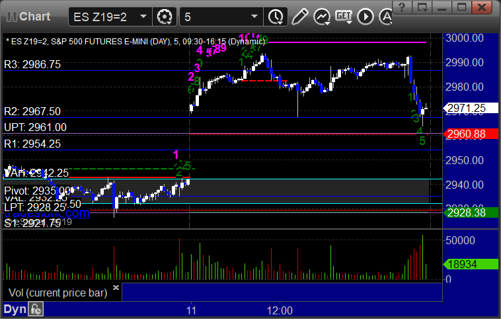Open the window options dropdown icon

(x=422, y=7)
